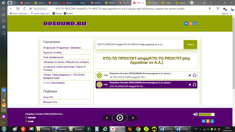Click headphones icon on ЗА ТЕХ КТО В МОРЕ track

(194, 75)
